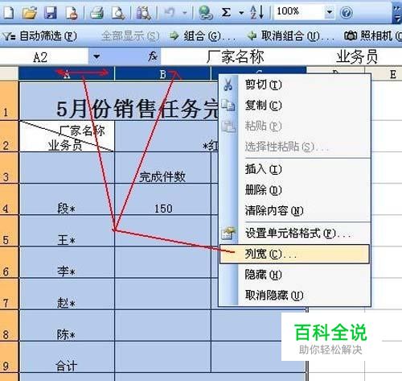Expand the Undo history dropdown arrow
402x381 pixels.
[x=185, y=12]
